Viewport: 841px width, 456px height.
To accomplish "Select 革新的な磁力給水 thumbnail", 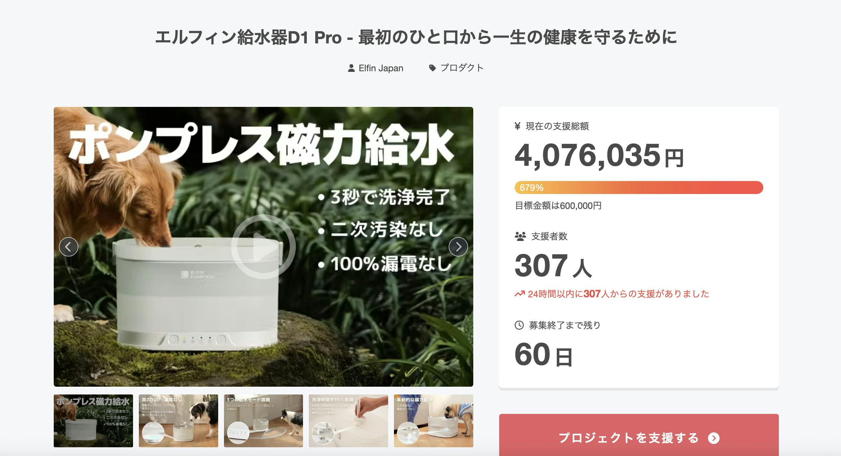I will point(433,421).
